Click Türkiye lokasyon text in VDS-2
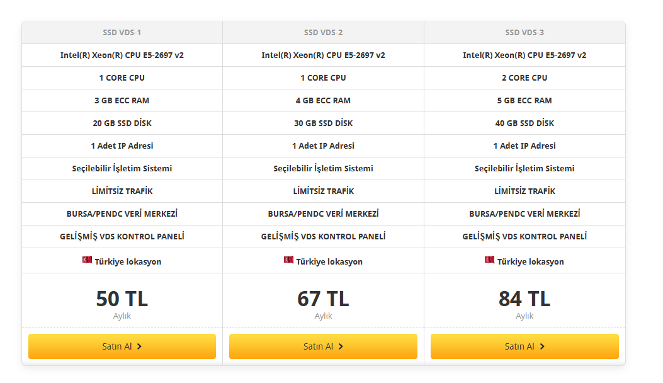Screen dimensions: 663x383 (x=329, y=261)
